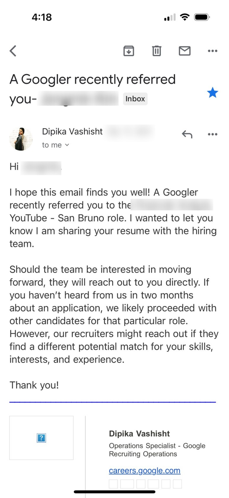Delete the email using the trash icon
The image size is (229, 498).
pos(157,51)
